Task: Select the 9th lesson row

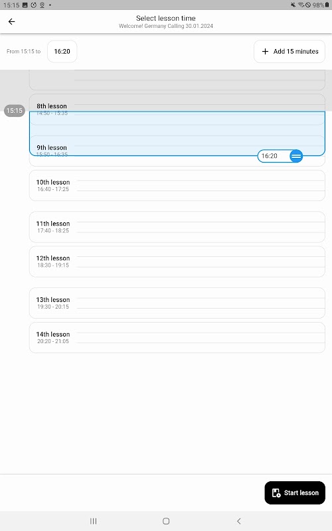Action: [x=177, y=151]
